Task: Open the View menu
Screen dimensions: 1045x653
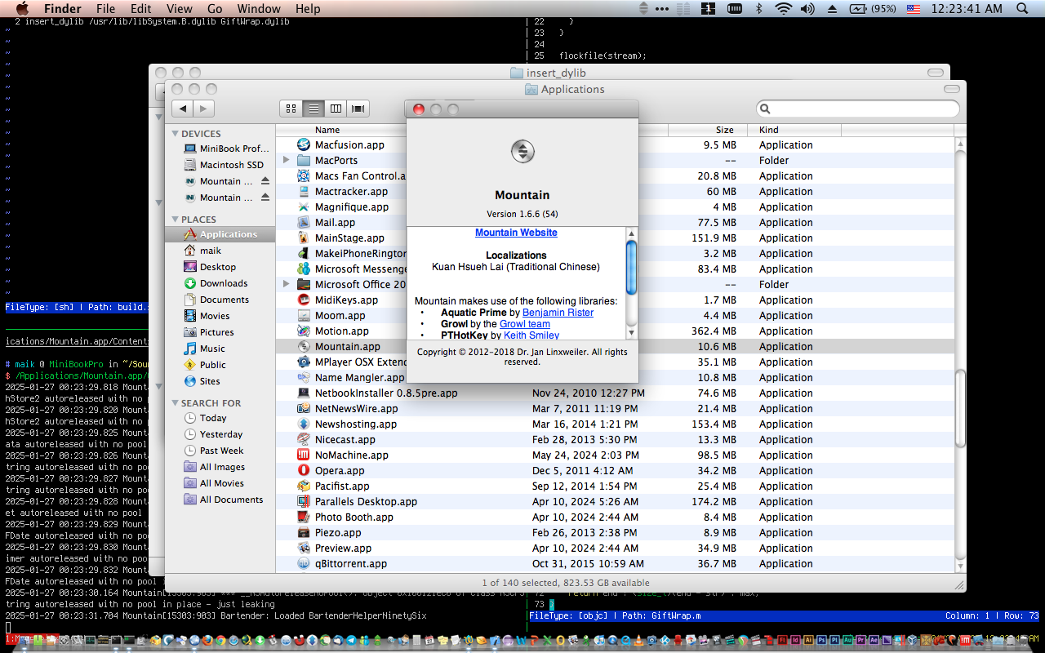Action: pos(180,9)
